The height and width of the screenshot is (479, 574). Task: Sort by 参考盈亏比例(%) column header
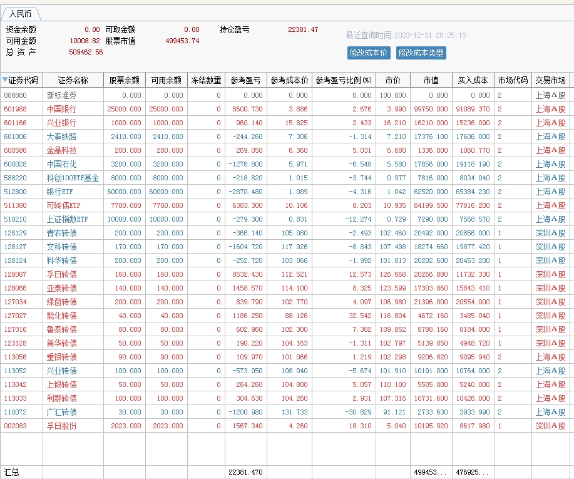pos(343,80)
